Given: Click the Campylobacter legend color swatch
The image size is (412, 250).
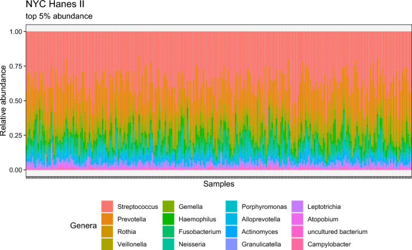Looking at the screenshot, I should 297,244.
